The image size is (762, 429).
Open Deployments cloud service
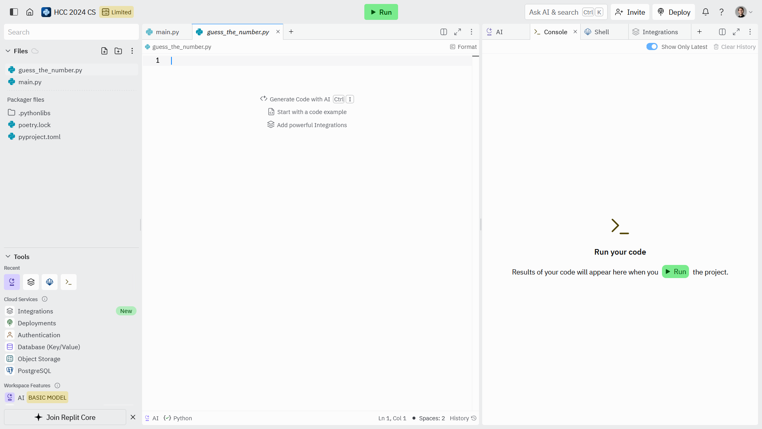pyautogui.click(x=71, y=323)
